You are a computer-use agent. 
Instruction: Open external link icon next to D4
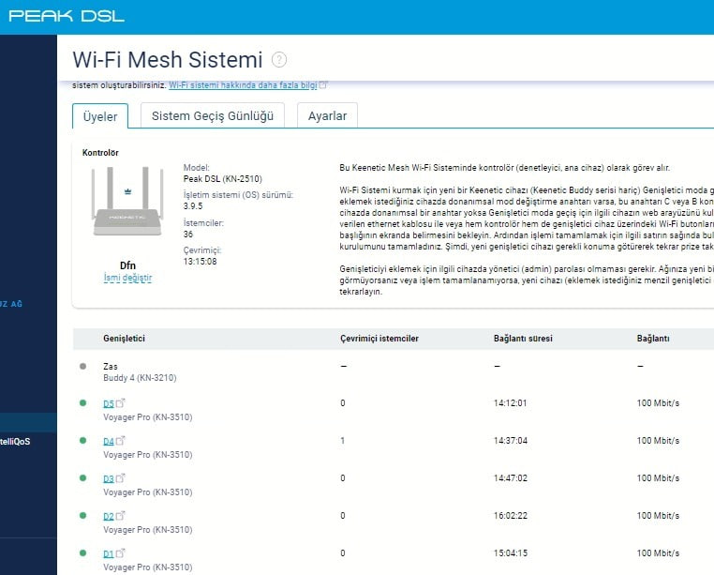[120, 441]
